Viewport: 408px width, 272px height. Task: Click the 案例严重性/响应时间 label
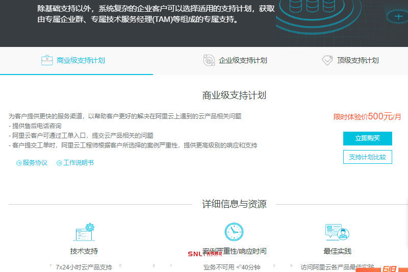coord(234,251)
